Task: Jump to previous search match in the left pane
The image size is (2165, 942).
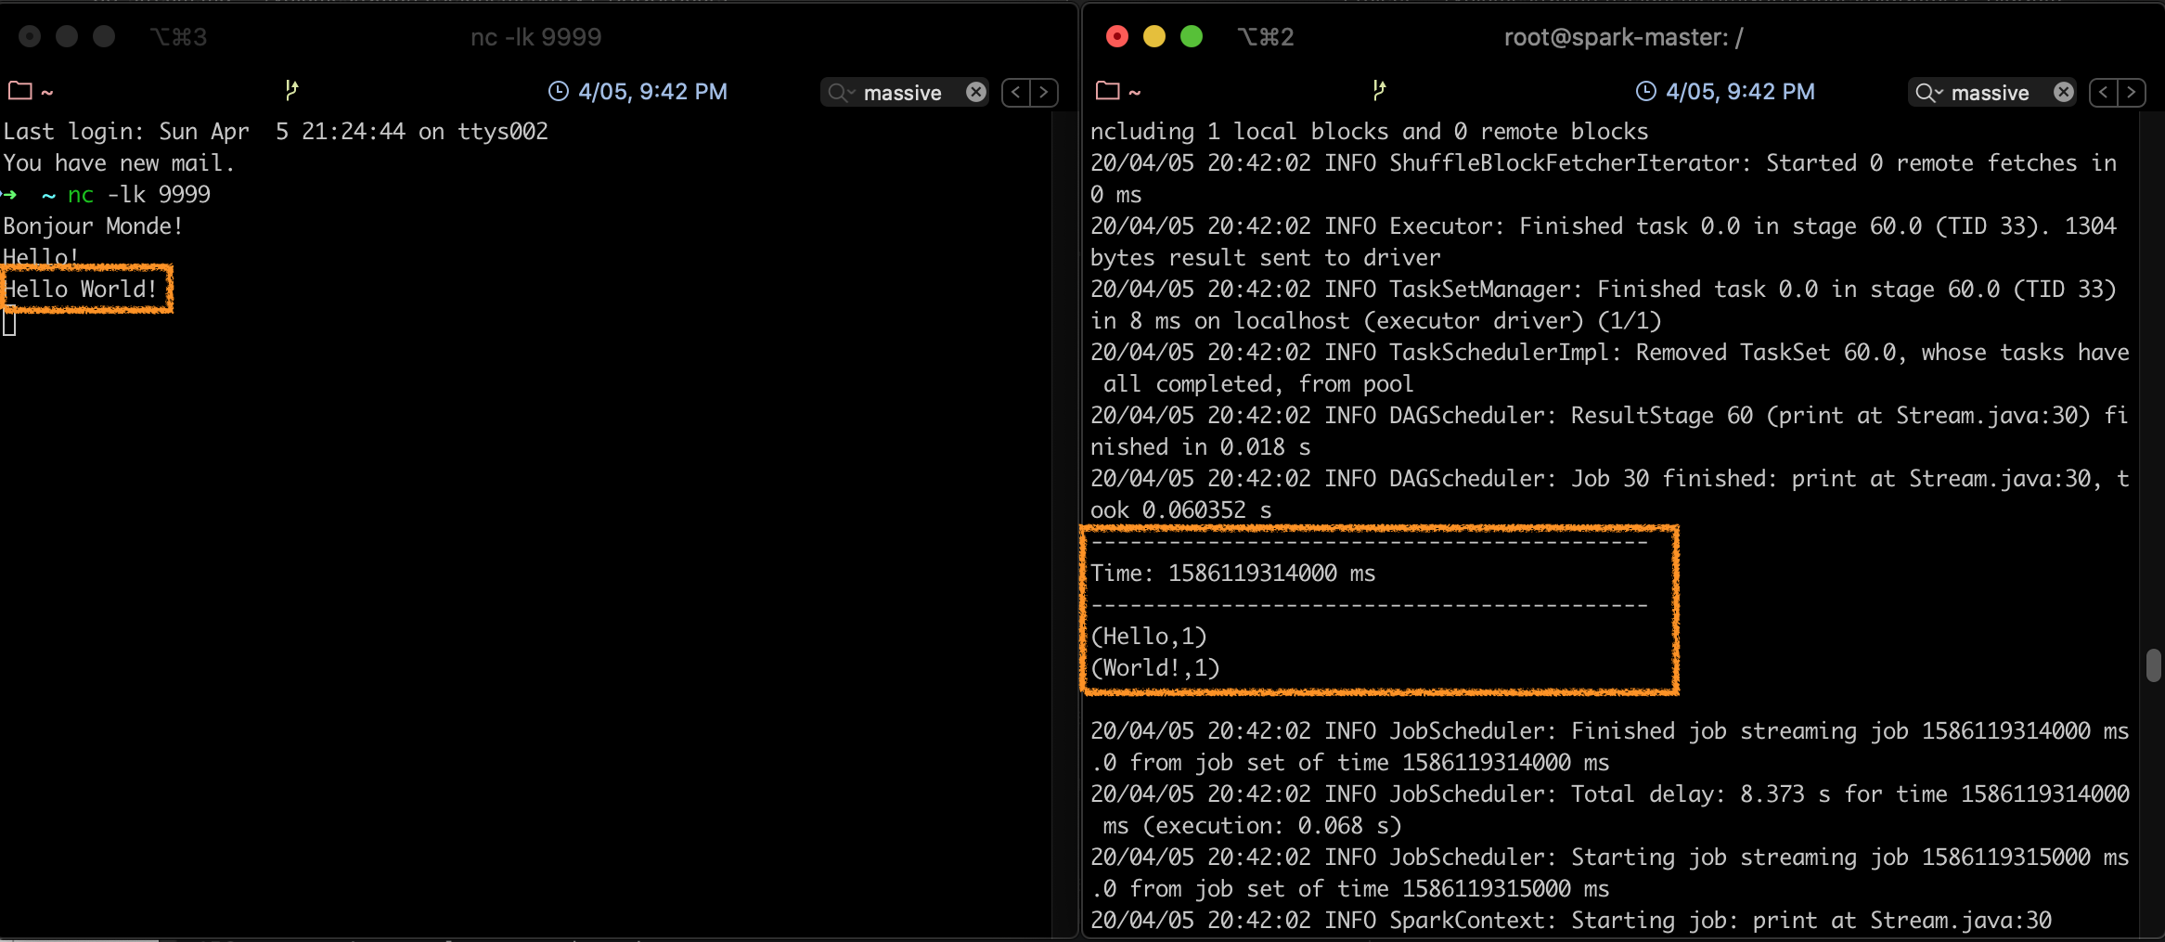Action: pyautogui.click(x=1014, y=92)
